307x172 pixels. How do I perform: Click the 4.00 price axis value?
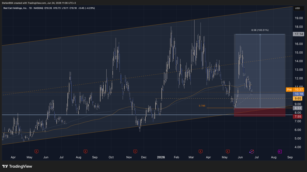click(298, 147)
